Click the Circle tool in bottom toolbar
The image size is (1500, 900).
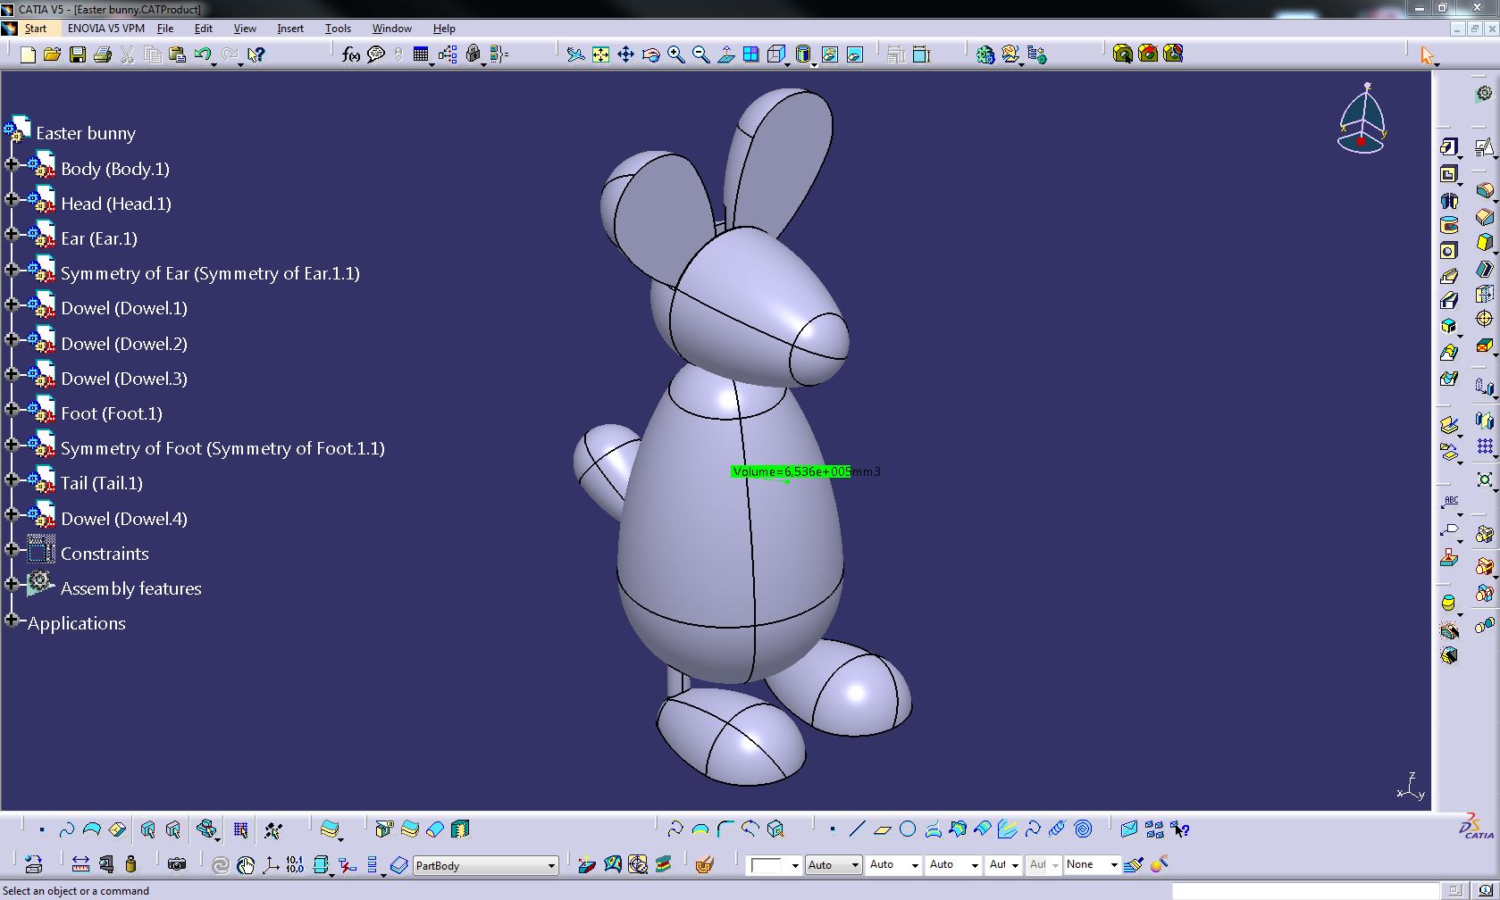[908, 829]
